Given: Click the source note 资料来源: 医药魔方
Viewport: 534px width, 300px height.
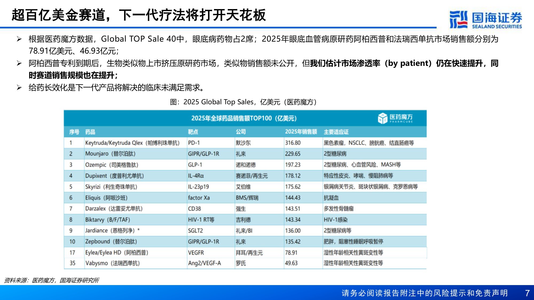Looking at the screenshot, I should (52, 280).
